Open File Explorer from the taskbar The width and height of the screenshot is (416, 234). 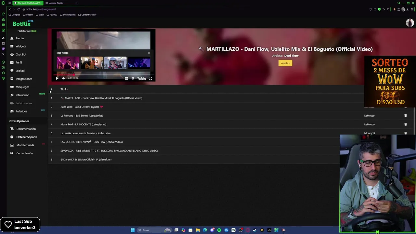[x=198, y=230]
